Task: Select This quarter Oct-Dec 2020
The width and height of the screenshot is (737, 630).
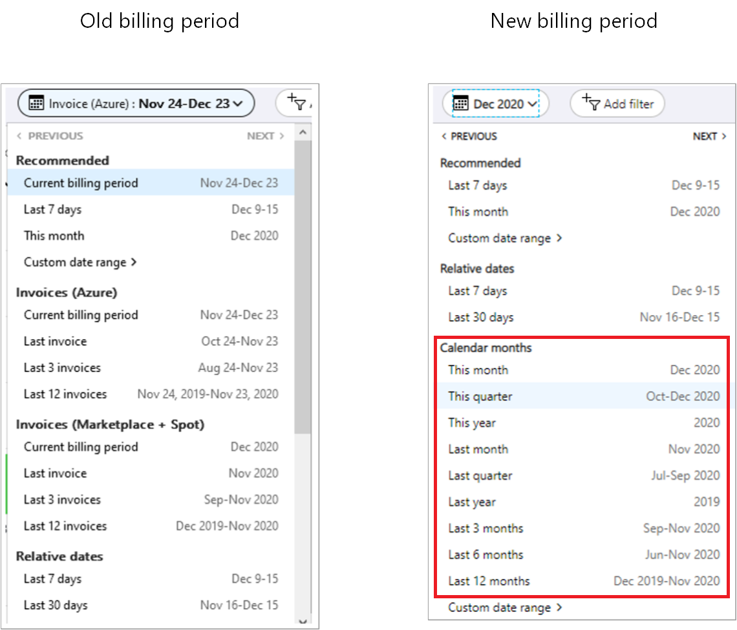Action: point(583,396)
